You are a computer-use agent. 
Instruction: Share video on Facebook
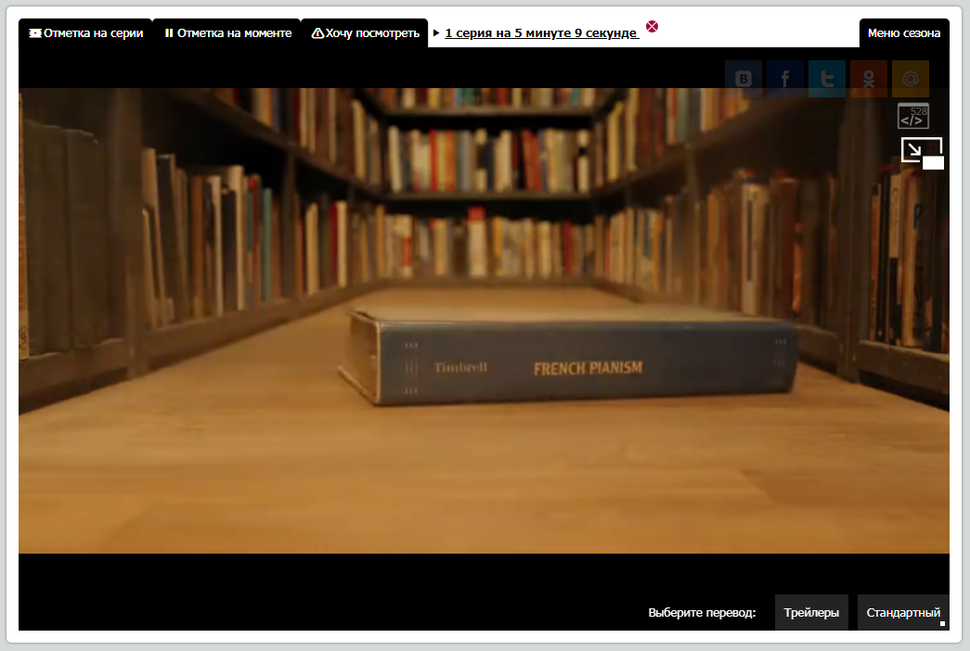point(785,79)
